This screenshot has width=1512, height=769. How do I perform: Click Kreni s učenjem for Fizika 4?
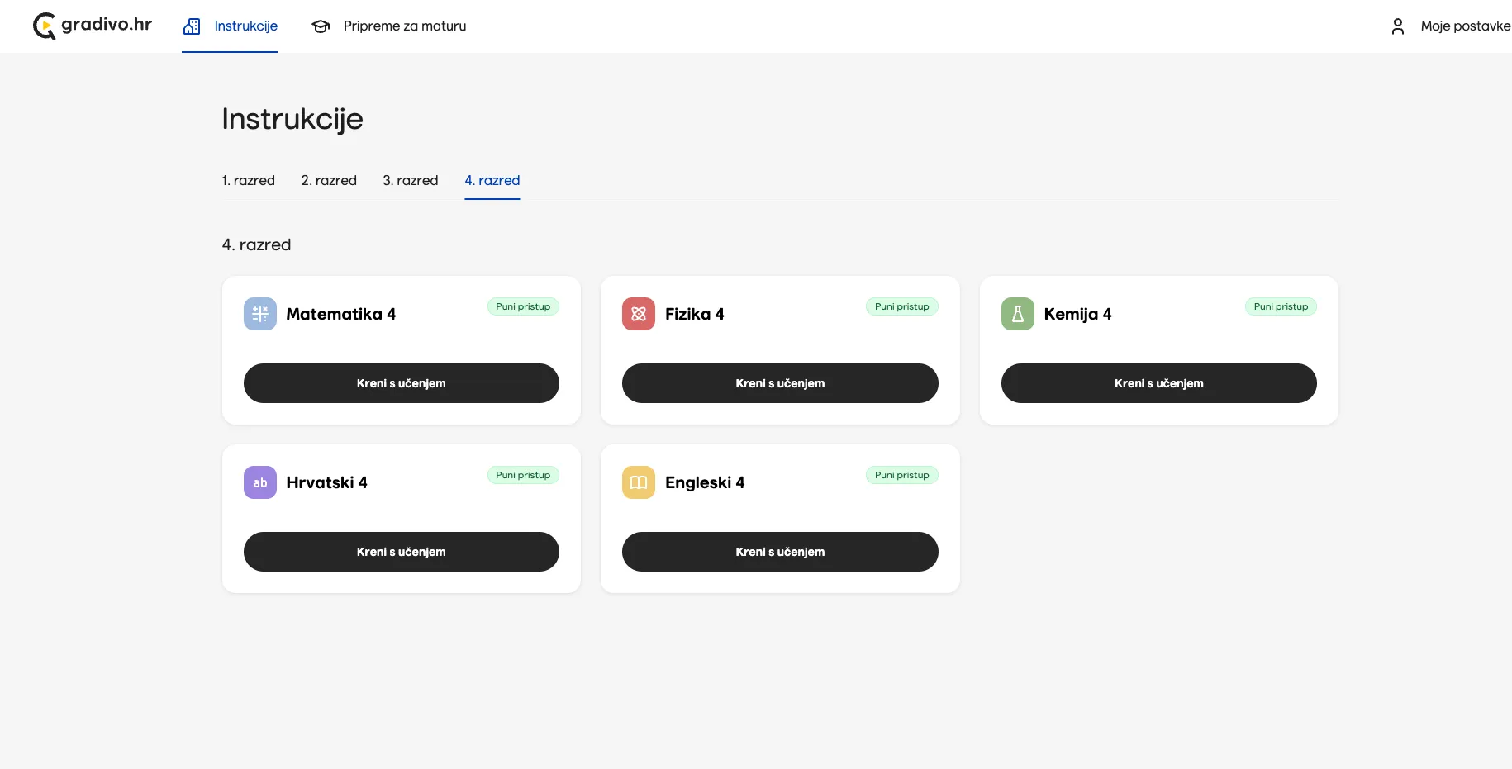point(780,383)
